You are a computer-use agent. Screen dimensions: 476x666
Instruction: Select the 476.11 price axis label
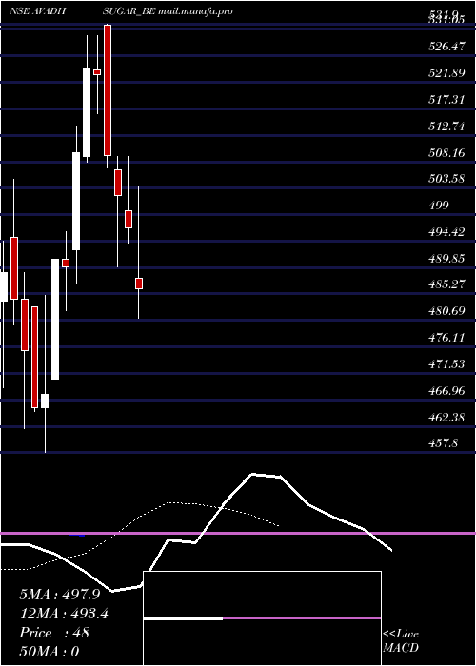point(446,338)
